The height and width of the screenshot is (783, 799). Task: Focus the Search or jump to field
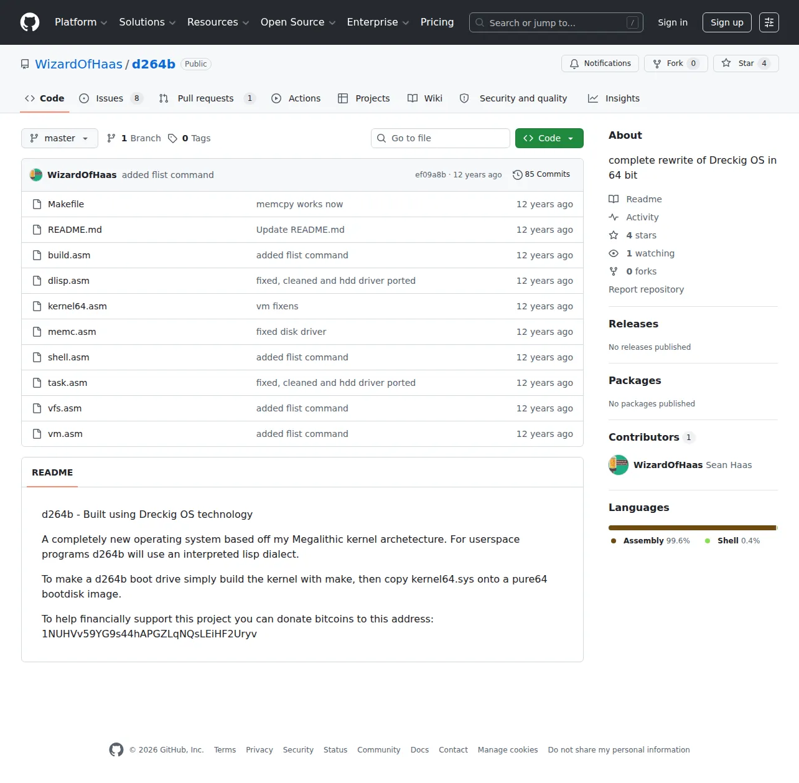(556, 22)
